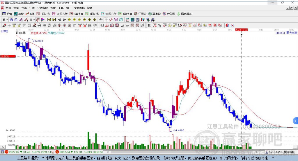Open the calendar icon showing 21
298x161 pixels.
coord(127,20)
